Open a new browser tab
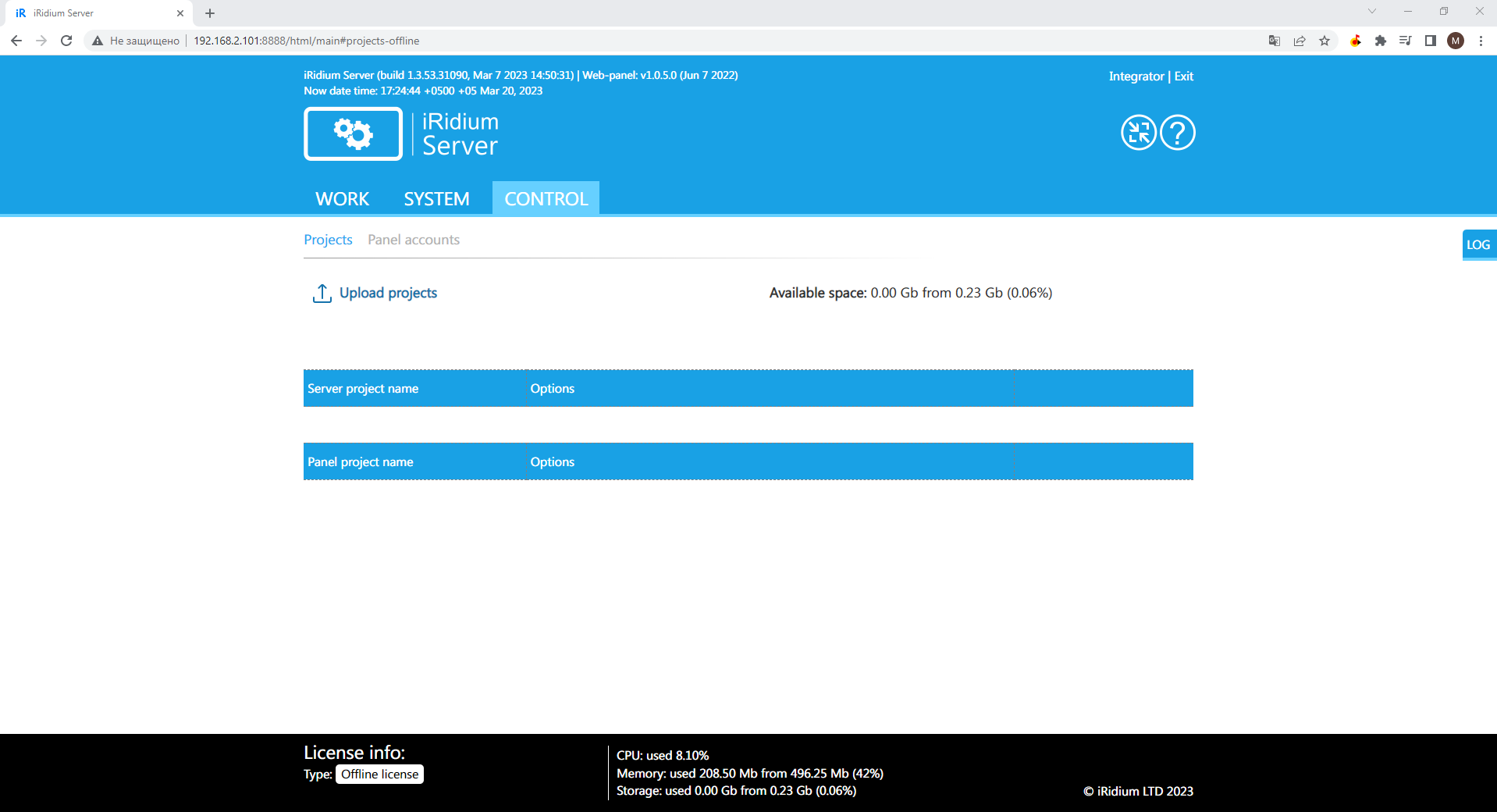Screen dimensions: 1497x812 (x=210, y=13)
